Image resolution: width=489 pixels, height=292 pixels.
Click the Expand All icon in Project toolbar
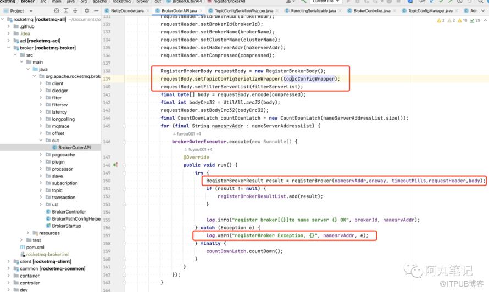point(66,10)
